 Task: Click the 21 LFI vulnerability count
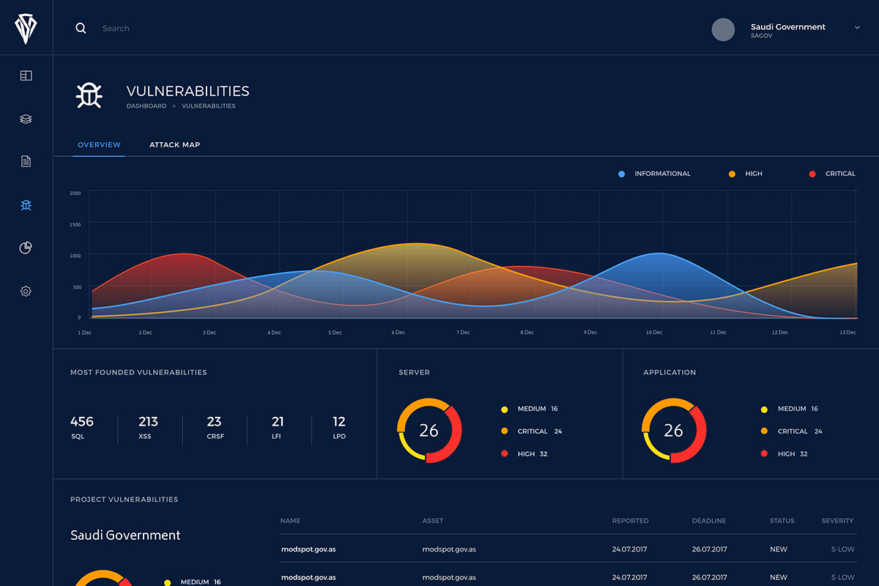pyautogui.click(x=278, y=428)
